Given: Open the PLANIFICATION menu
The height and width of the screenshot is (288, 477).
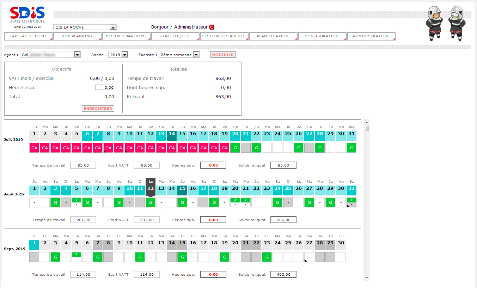Looking at the screenshot, I should (273, 36).
